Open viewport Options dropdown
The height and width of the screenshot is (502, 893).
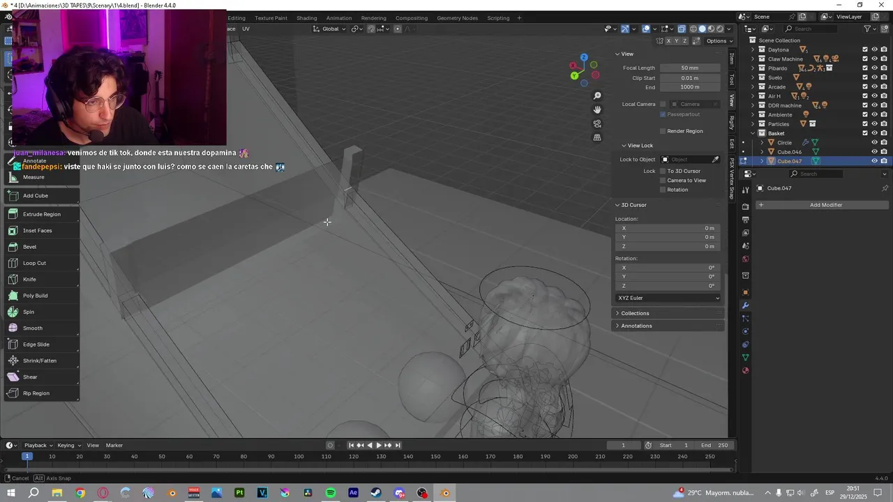(719, 41)
